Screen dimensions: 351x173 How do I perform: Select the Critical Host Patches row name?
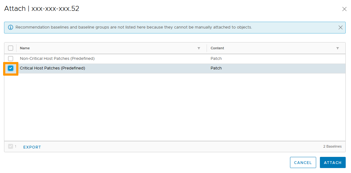point(52,68)
